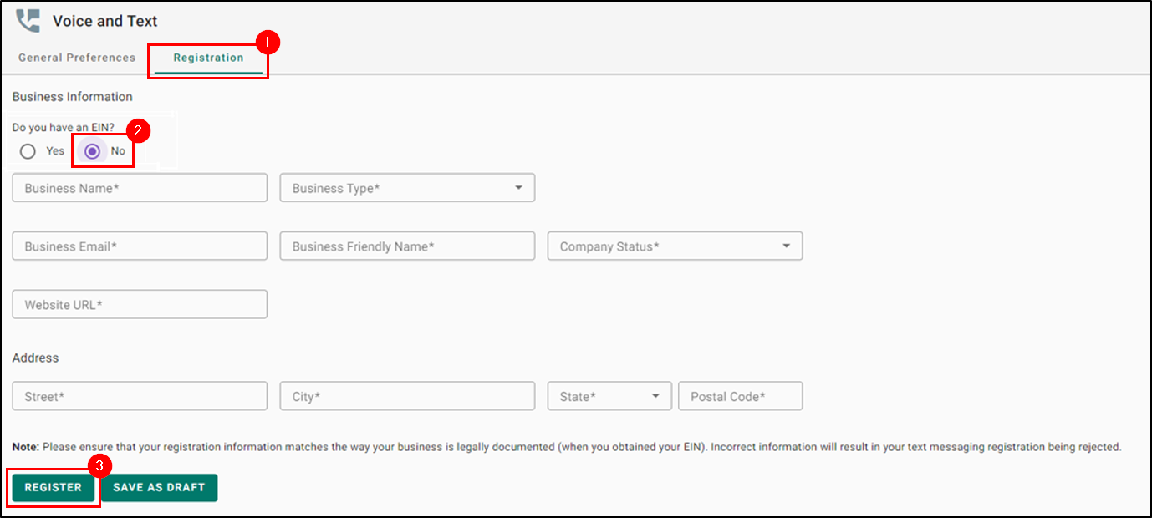Click the Register button
This screenshot has height=518, width=1152.
[x=54, y=488]
